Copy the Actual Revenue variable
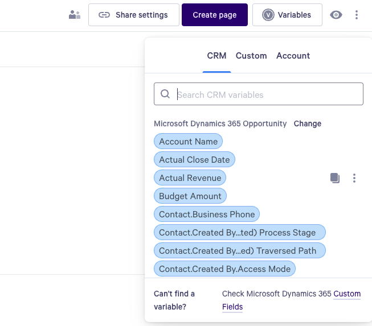Image resolution: width=372 pixels, height=326 pixels. 335,178
